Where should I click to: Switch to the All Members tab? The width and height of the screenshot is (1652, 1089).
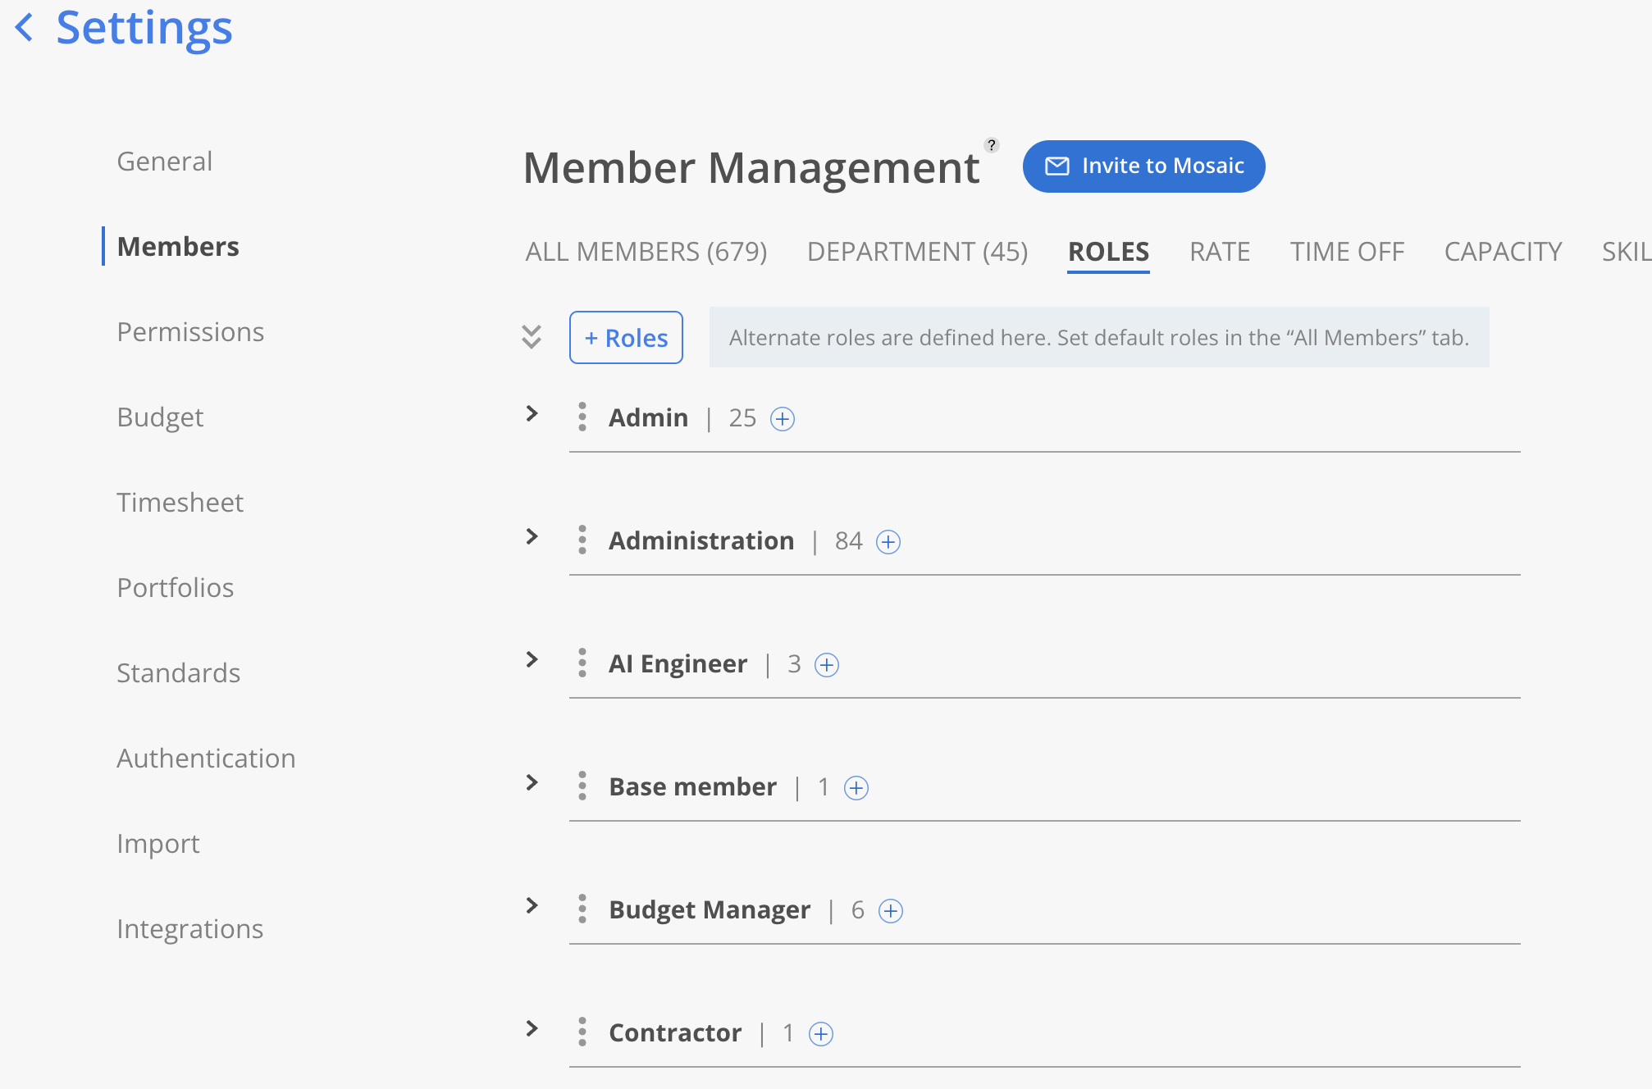point(646,252)
